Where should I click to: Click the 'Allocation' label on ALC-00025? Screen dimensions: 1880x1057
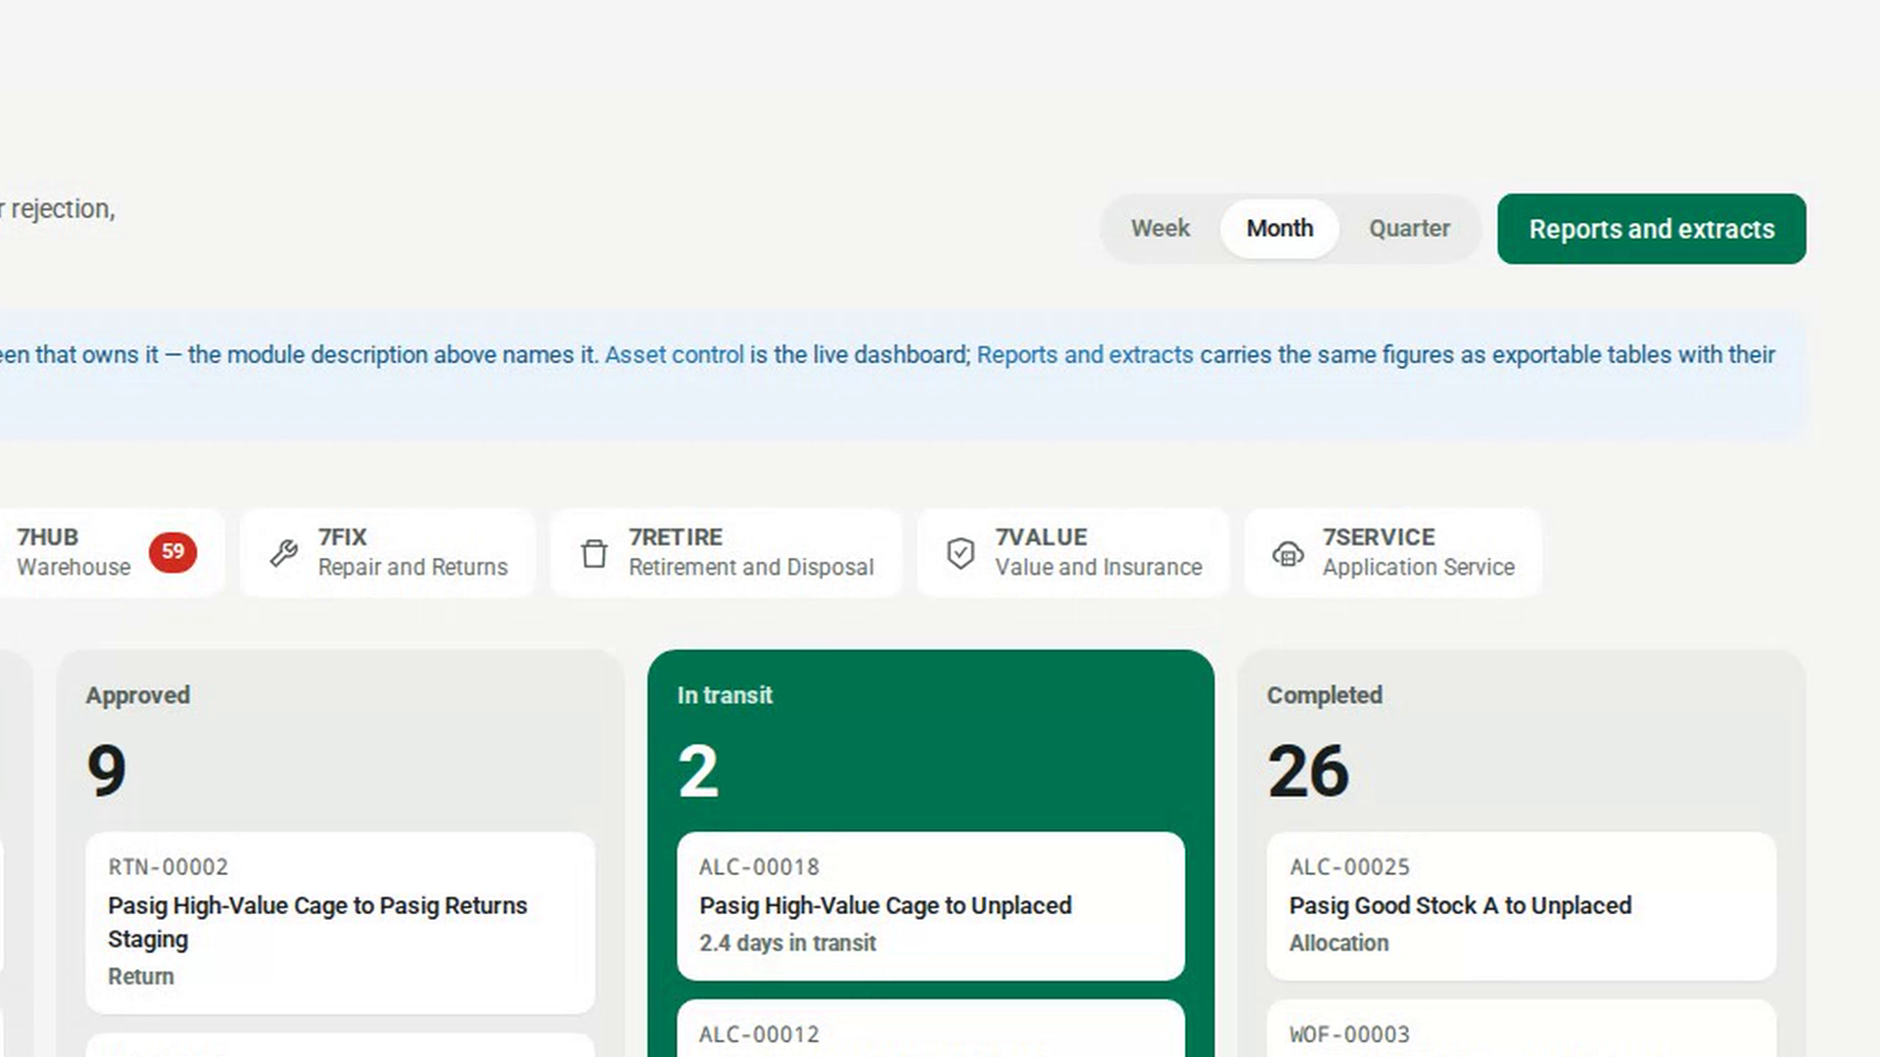pyautogui.click(x=1339, y=942)
